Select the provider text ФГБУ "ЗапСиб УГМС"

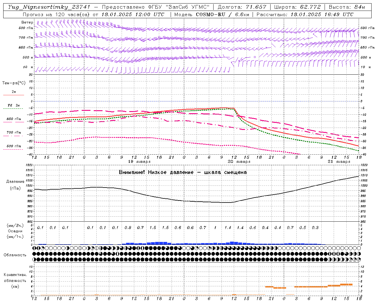coord(179,7)
